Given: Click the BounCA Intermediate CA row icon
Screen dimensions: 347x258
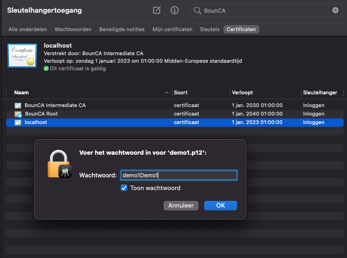Looking at the screenshot, I should pos(18,105).
